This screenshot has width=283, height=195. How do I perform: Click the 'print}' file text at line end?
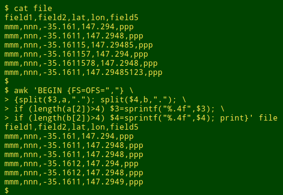[249, 118]
